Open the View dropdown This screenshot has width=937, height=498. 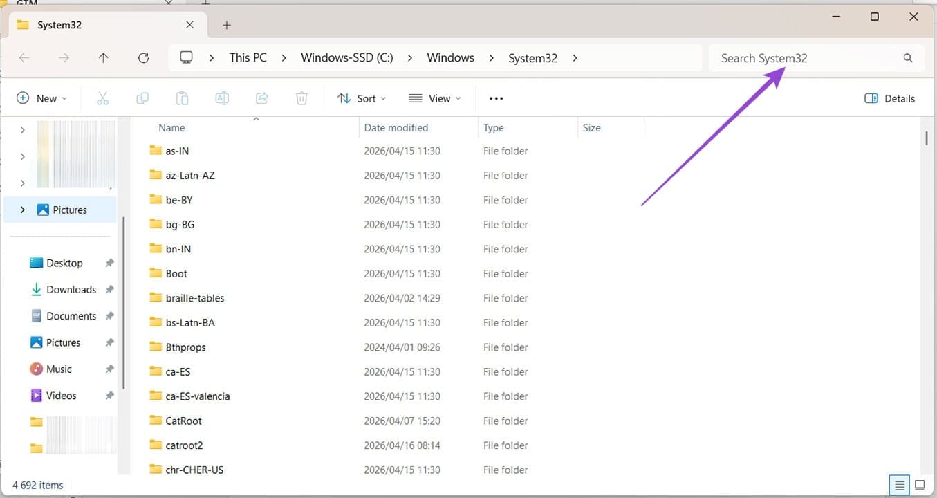coord(435,98)
